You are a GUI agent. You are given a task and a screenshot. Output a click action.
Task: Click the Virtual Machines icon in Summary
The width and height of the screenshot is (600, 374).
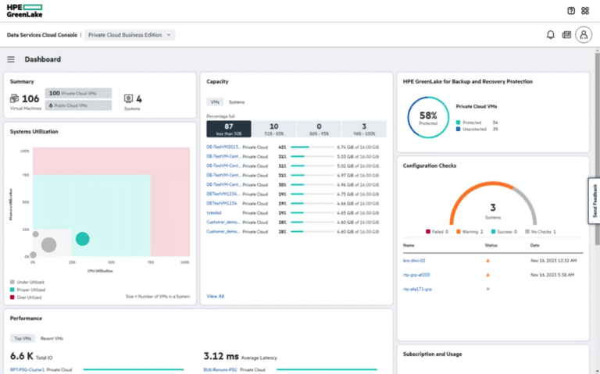(14, 98)
